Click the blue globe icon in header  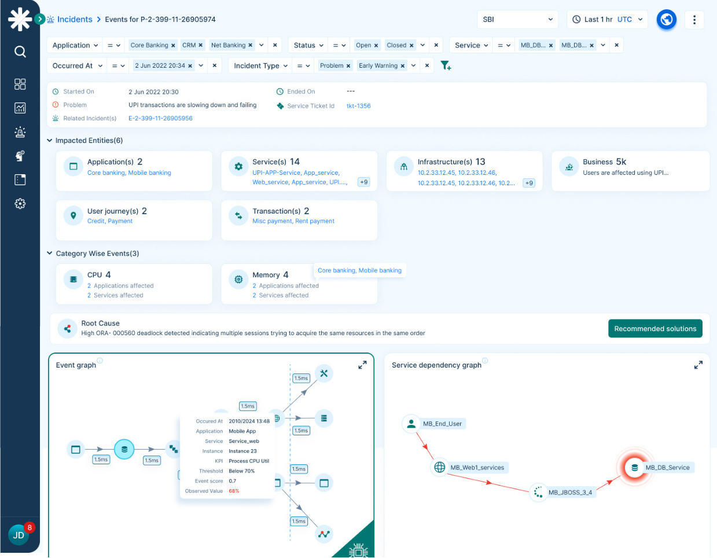coord(667,20)
